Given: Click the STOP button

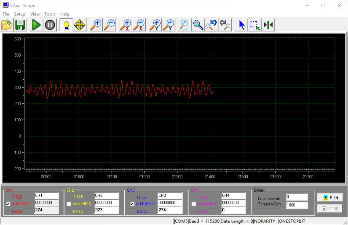Looking at the screenshot, I should 330,209.
